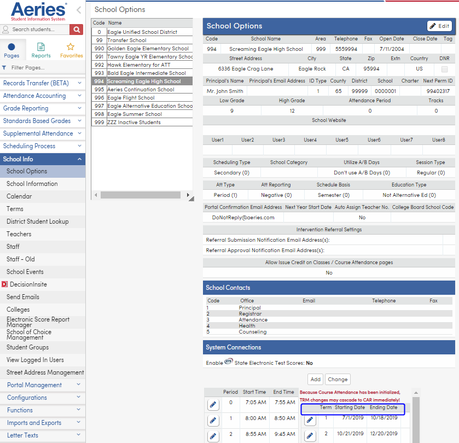Open Favorites using the star icon

tap(71, 46)
